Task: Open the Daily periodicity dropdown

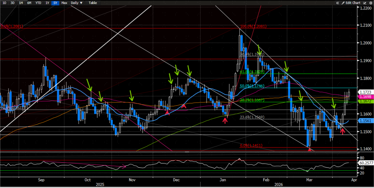Action: tap(77, 3)
